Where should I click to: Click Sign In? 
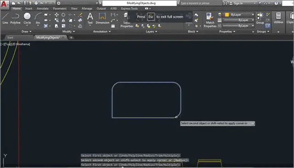coord(238,3)
